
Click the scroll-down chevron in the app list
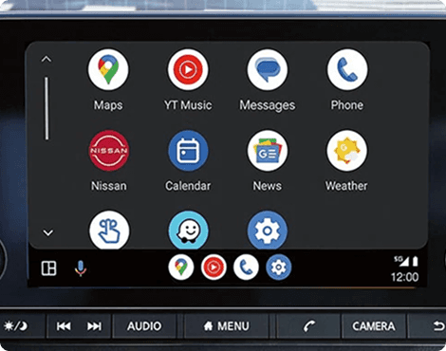coord(47,233)
